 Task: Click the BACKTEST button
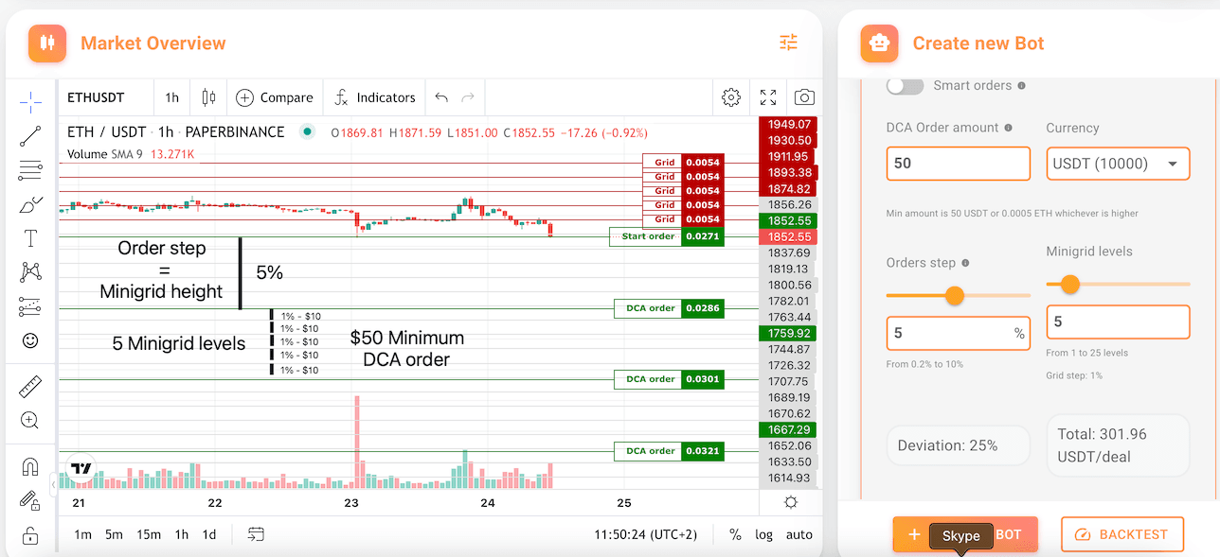point(1121,534)
